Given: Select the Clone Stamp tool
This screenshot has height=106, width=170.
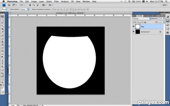Looking at the screenshot, I should [x=2, y=42].
